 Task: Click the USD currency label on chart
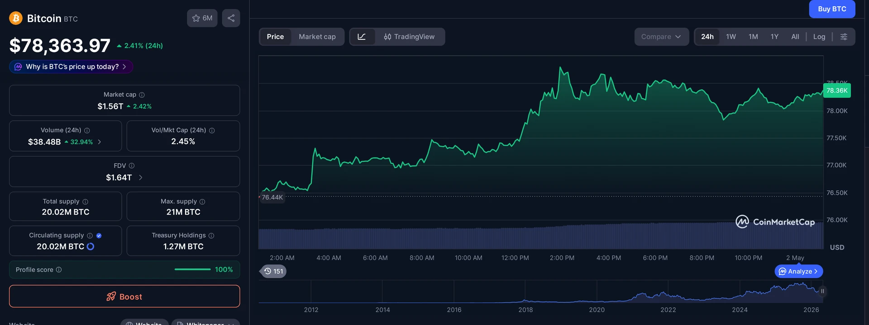pos(837,248)
